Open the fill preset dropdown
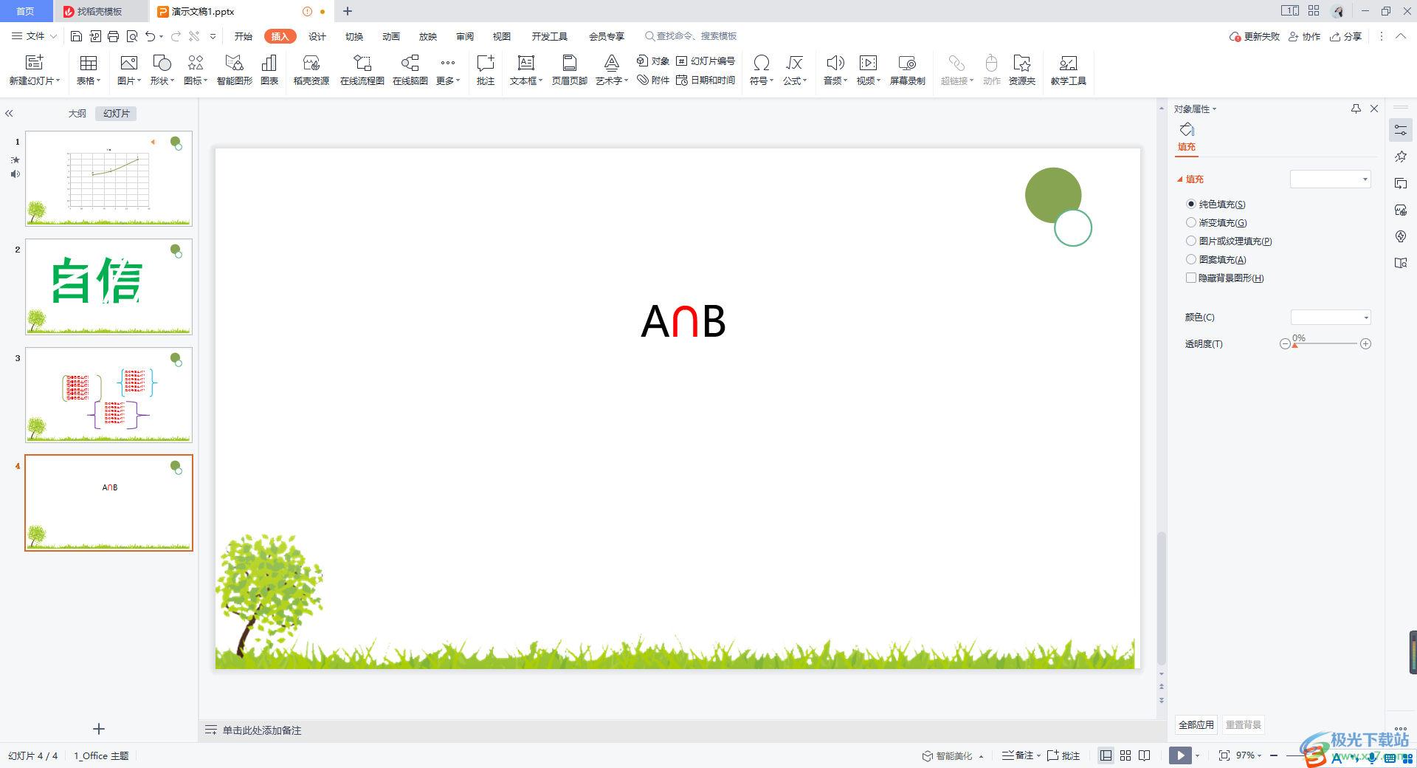The image size is (1417, 768). [x=1331, y=179]
